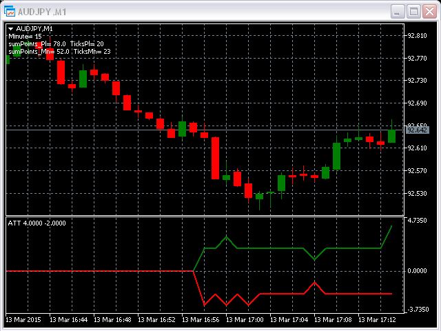Viewport: 441px width, 331px height.
Task: Click the 13 Mar 17:00 time label
Action: pyautogui.click(x=247, y=320)
